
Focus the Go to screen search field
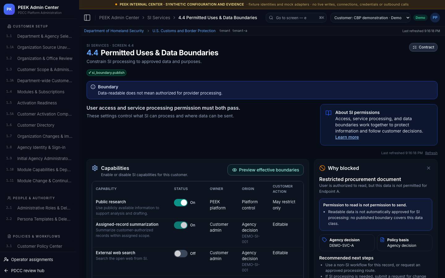pos(296,18)
